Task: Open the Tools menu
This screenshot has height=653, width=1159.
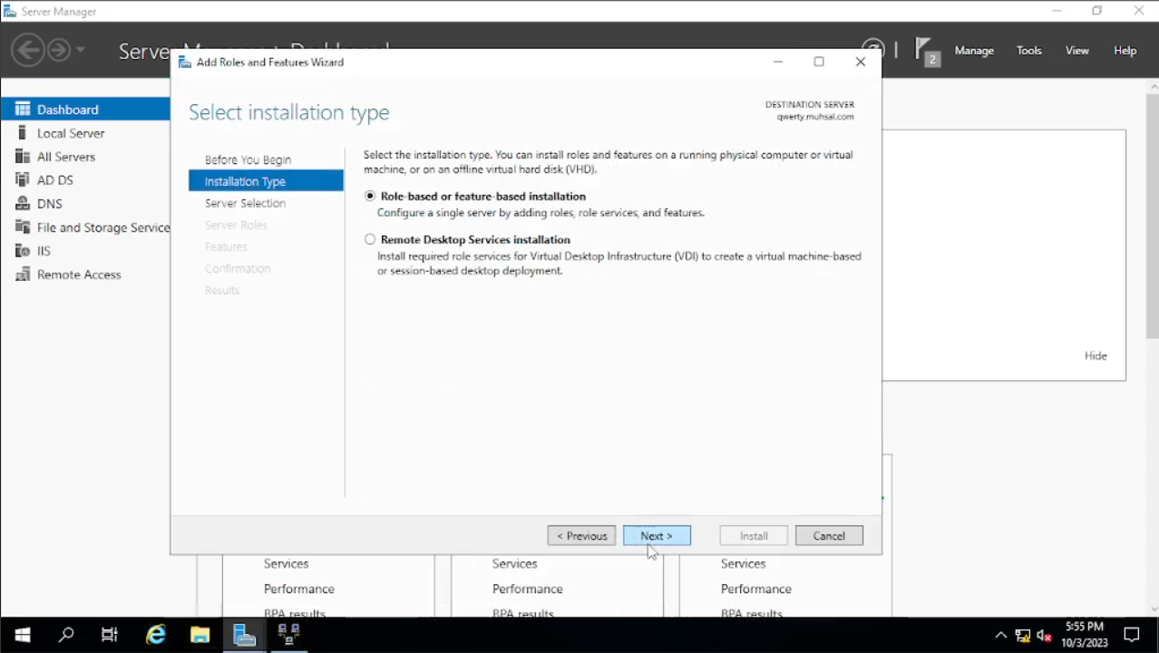Action: click(x=1029, y=51)
